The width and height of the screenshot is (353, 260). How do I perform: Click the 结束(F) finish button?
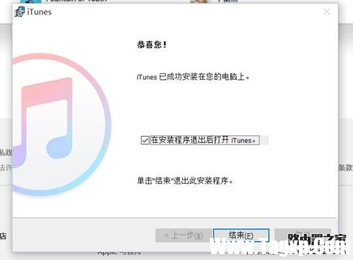(241, 235)
